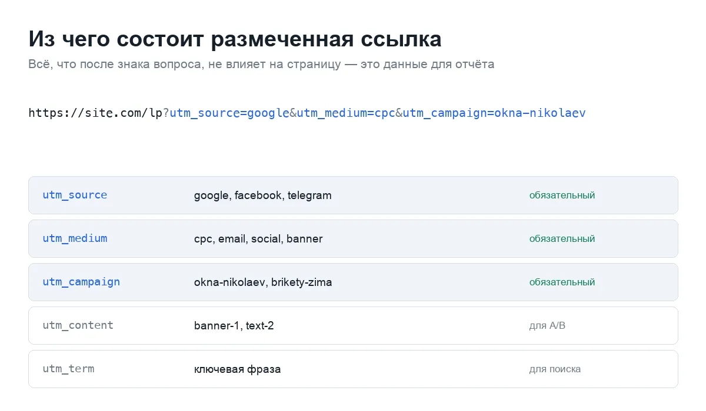Click the "для поиска" note
Screen dimensions: 706x411
point(555,369)
